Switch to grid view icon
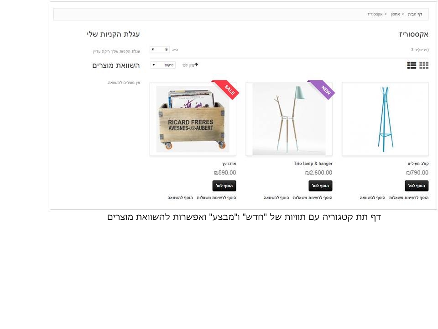The width and height of the screenshot is (438, 329). (424, 65)
